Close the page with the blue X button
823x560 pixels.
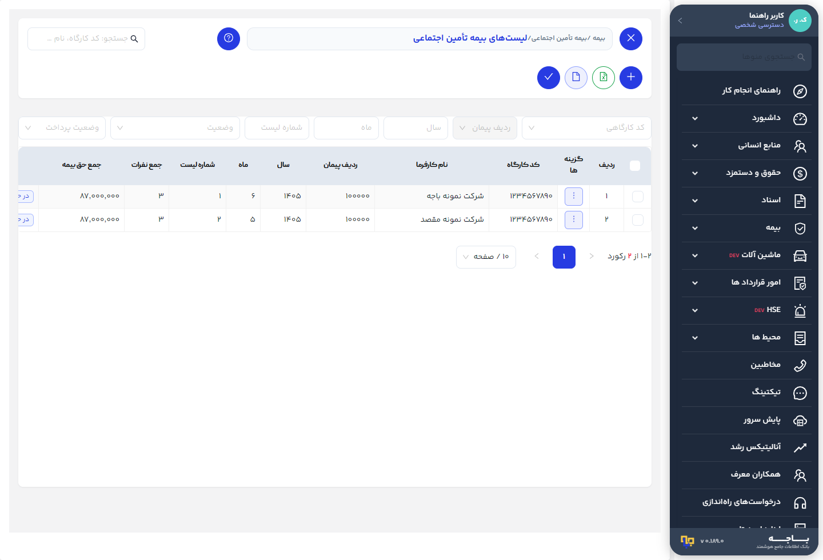(x=631, y=39)
